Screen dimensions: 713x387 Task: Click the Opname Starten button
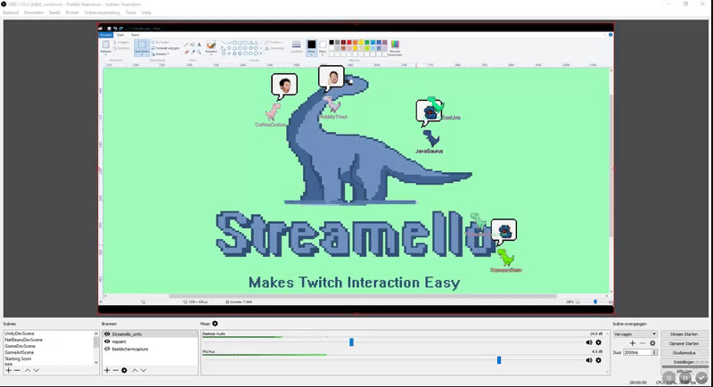coord(684,343)
